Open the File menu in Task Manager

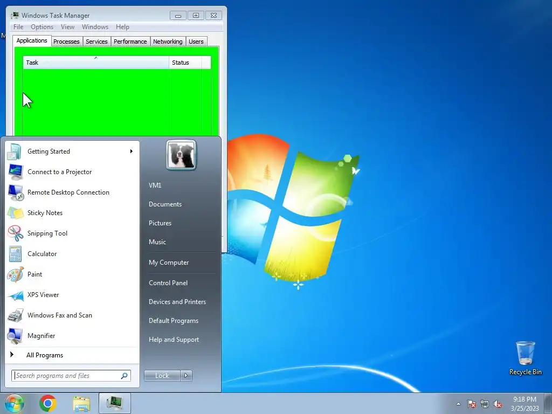click(18, 27)
